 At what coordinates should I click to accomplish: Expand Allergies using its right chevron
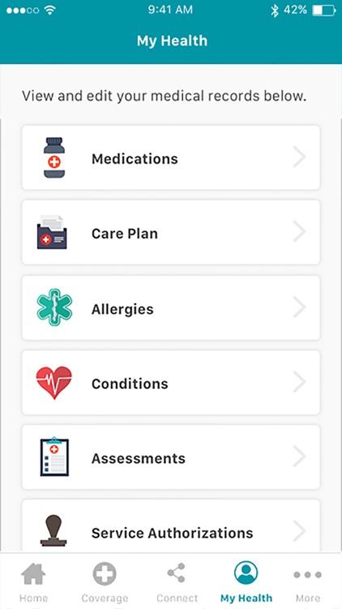[x=299, y=307]
